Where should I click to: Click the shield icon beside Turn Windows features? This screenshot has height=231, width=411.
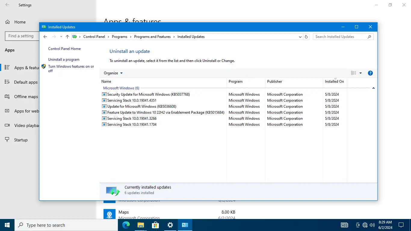[x=44, y=66]
